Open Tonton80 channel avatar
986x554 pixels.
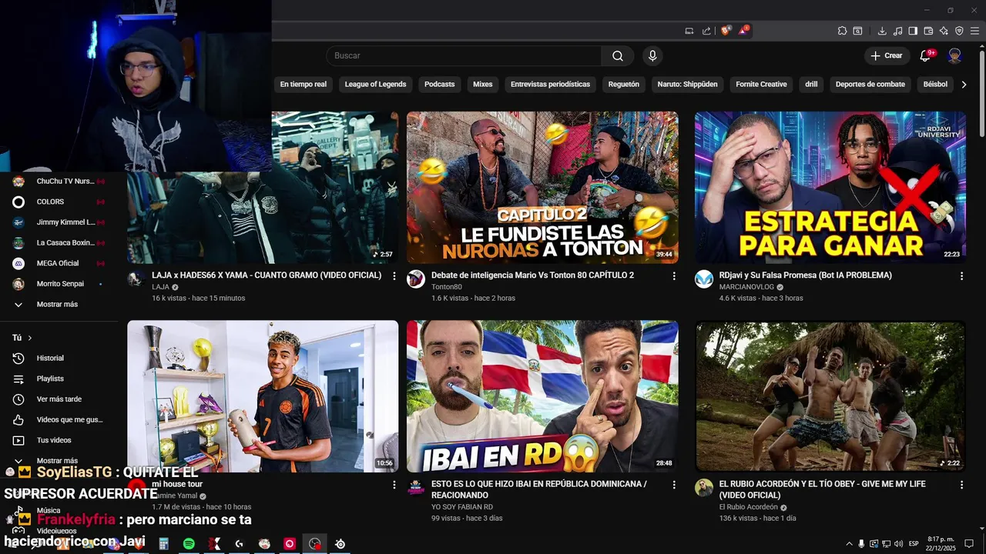416,279
